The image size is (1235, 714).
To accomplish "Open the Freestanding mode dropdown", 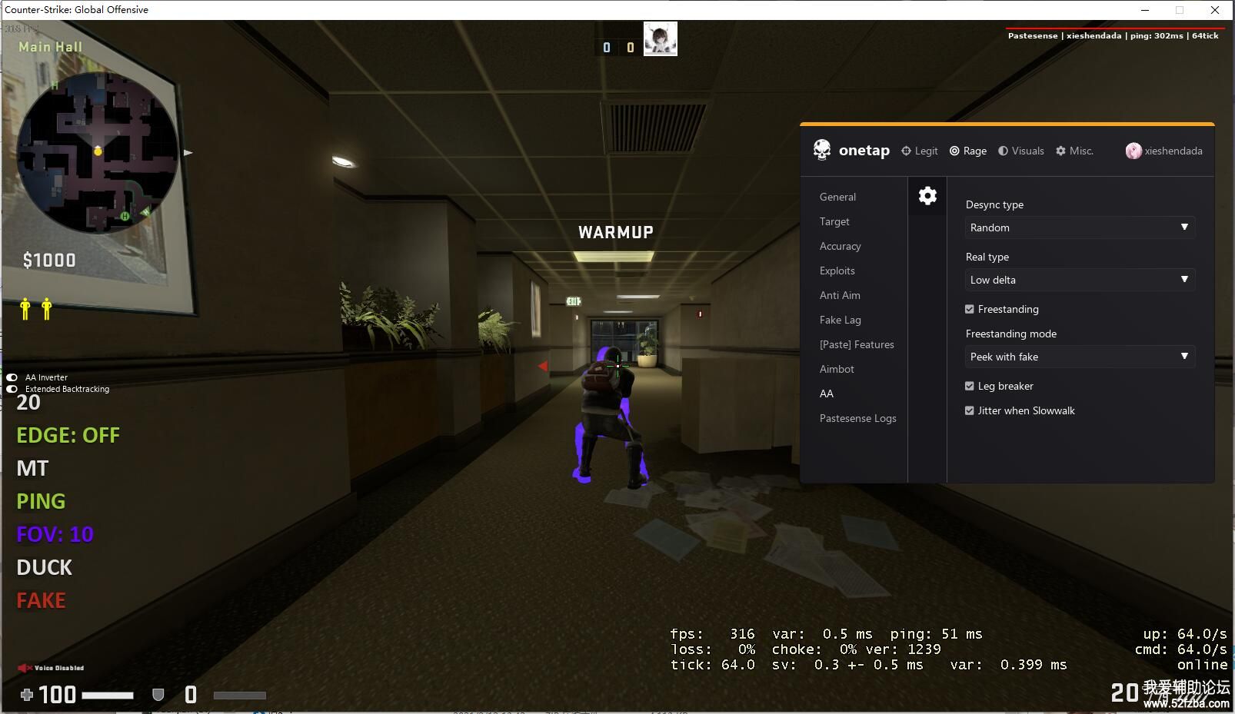I will point(1080,357).
